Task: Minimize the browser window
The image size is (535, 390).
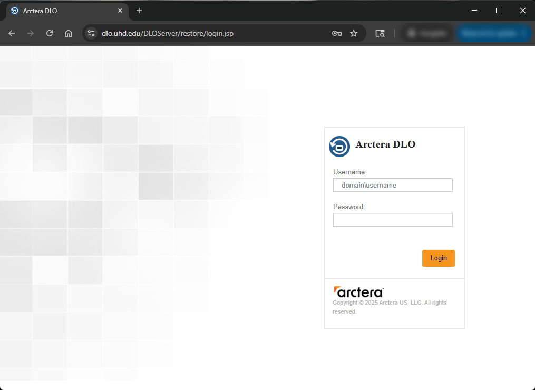Action: click(x=474, y=11)
